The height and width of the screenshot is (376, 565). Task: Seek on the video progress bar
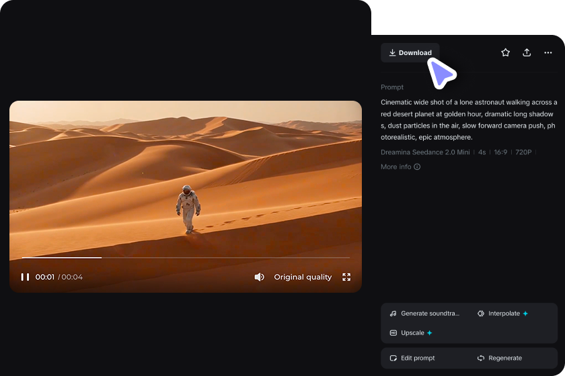pyautogui.click(x=186, y=258)
